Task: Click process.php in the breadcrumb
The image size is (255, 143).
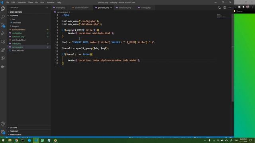Action: [63, 12]
